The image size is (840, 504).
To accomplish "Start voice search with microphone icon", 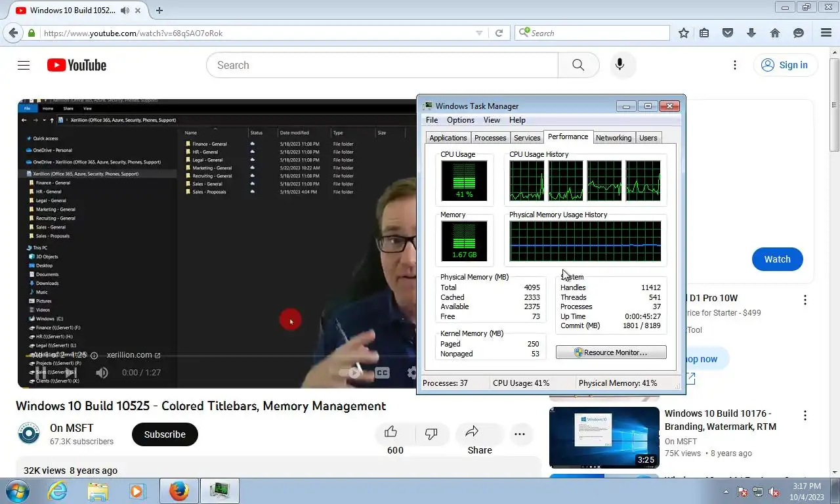I will tap(619, 65).
